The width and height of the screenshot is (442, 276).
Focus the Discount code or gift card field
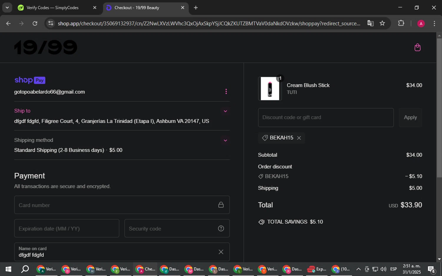[326, 117]
